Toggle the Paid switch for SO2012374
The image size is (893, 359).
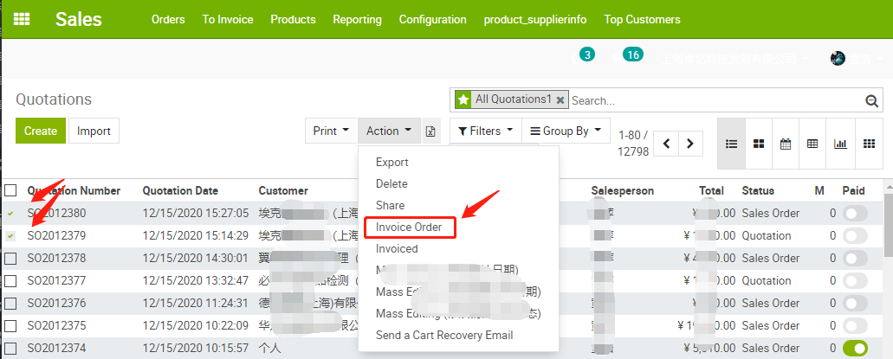tap(855, 348)
